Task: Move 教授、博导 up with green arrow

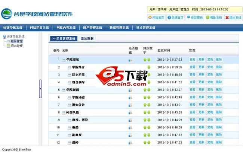Action: click(145, 120)
